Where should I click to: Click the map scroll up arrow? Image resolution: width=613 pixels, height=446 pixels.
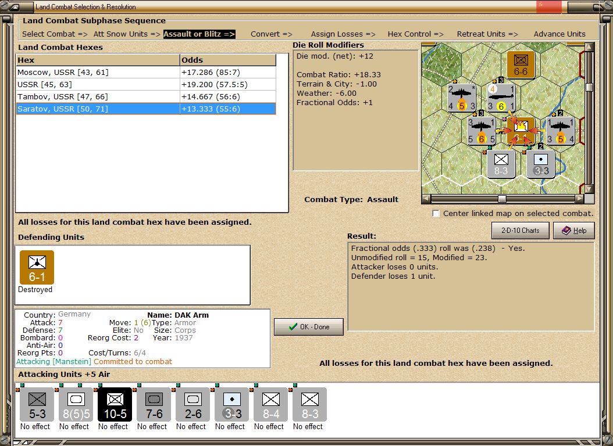pyautogui.click(x=589, y=47)
